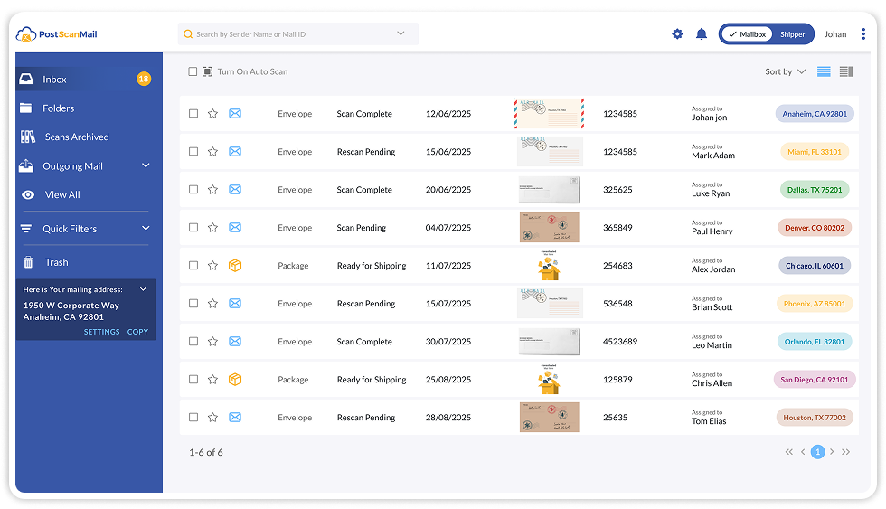Open notifications bell icon
Viewport: 886px width, 509px height.
tap(702, 34)
